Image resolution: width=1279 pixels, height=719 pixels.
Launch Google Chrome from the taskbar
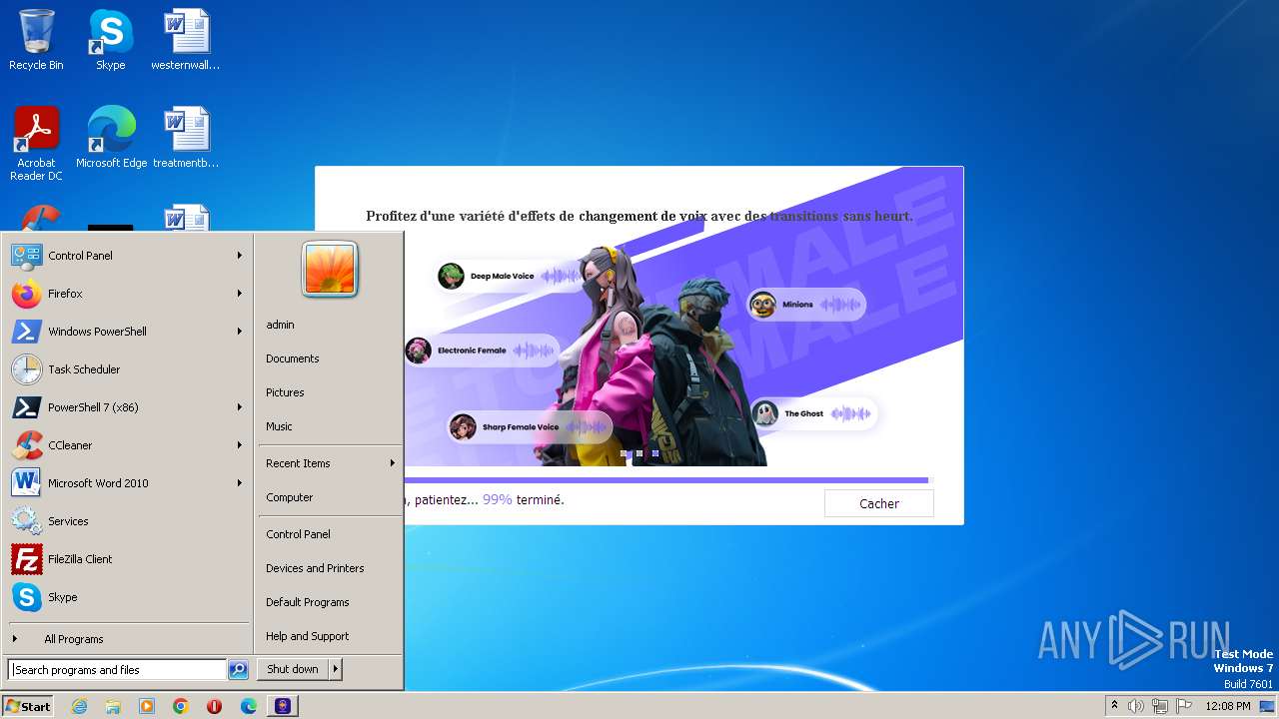click(x=181, y=706)
